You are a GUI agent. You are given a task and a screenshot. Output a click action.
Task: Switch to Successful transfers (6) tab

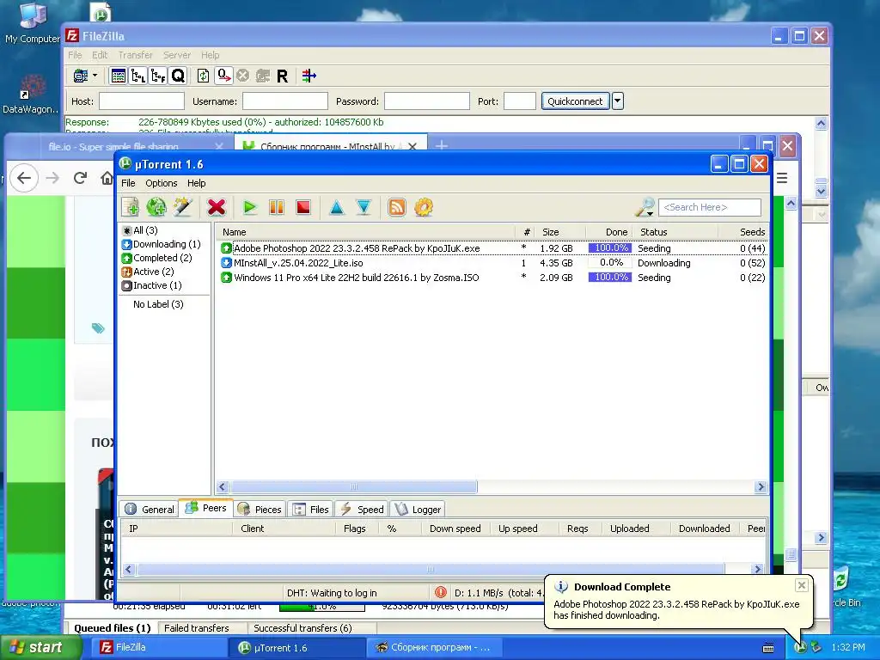point(302,628)
